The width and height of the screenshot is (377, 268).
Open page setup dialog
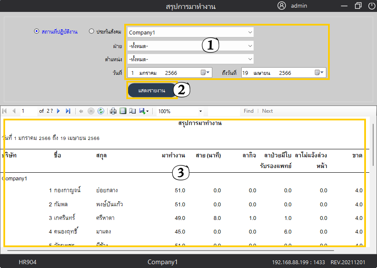[132, 111]
